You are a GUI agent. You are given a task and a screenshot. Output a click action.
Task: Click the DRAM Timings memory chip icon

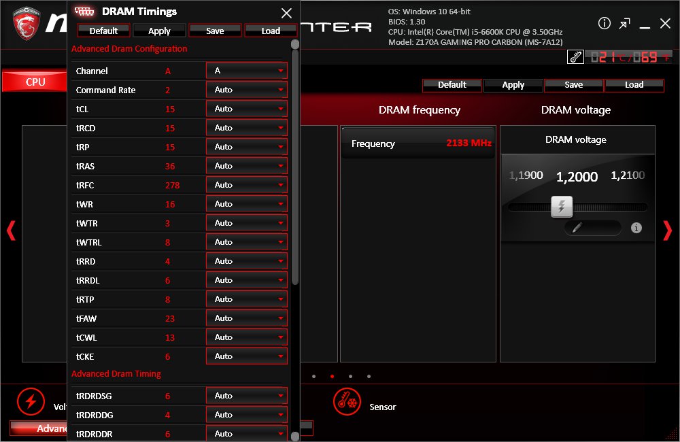pos(84,12)
